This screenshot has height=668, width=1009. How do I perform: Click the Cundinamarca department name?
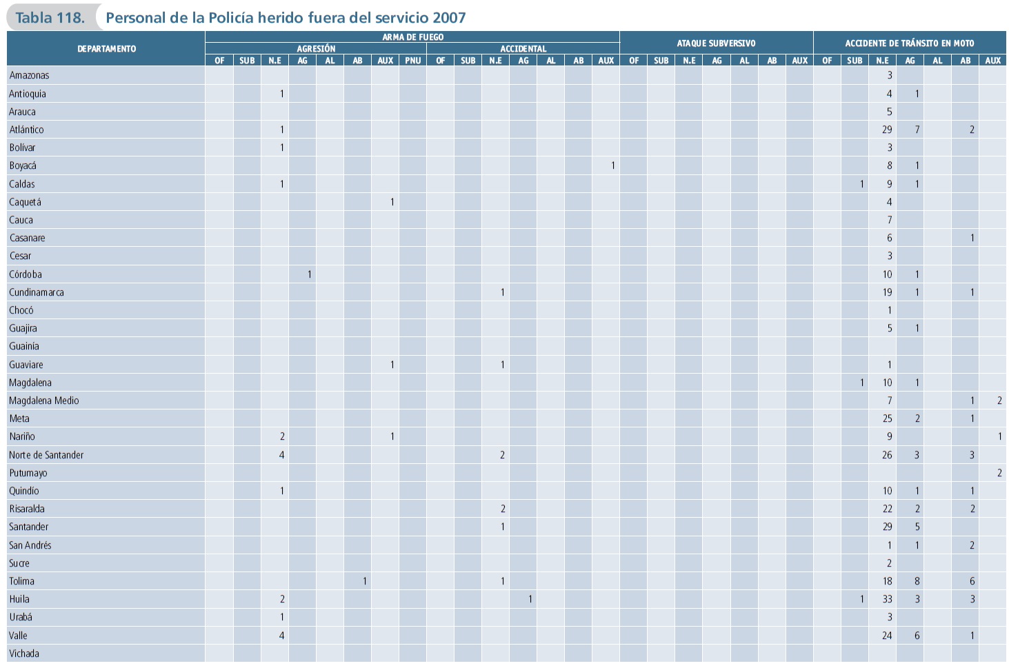(x=37, y=292)
